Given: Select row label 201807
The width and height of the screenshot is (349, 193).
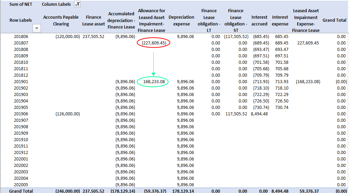Looking at the screenshot, I should tap(21, 43).
